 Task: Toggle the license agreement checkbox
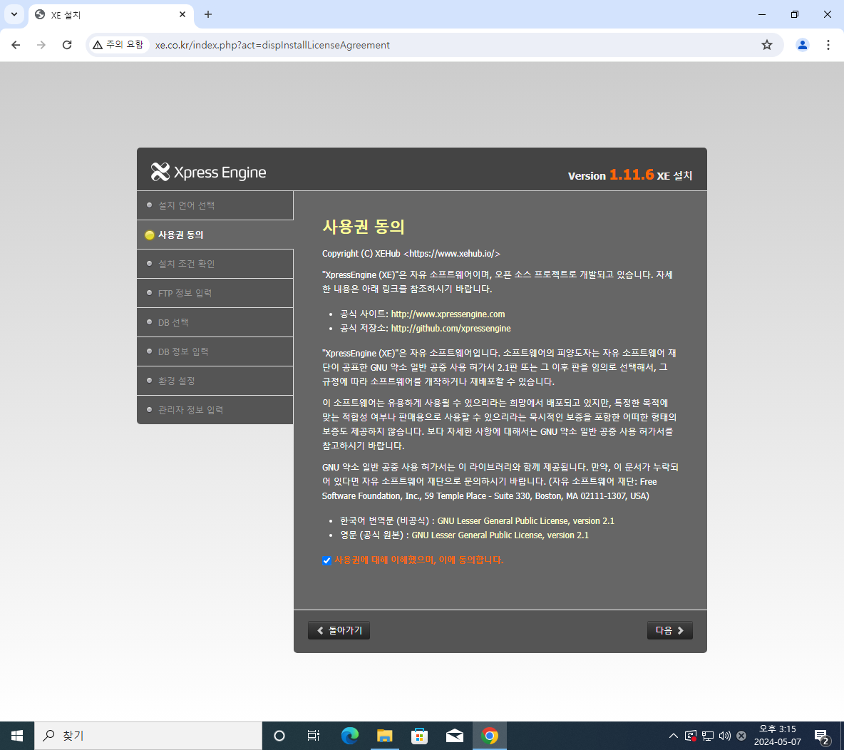tap(326, 560)
